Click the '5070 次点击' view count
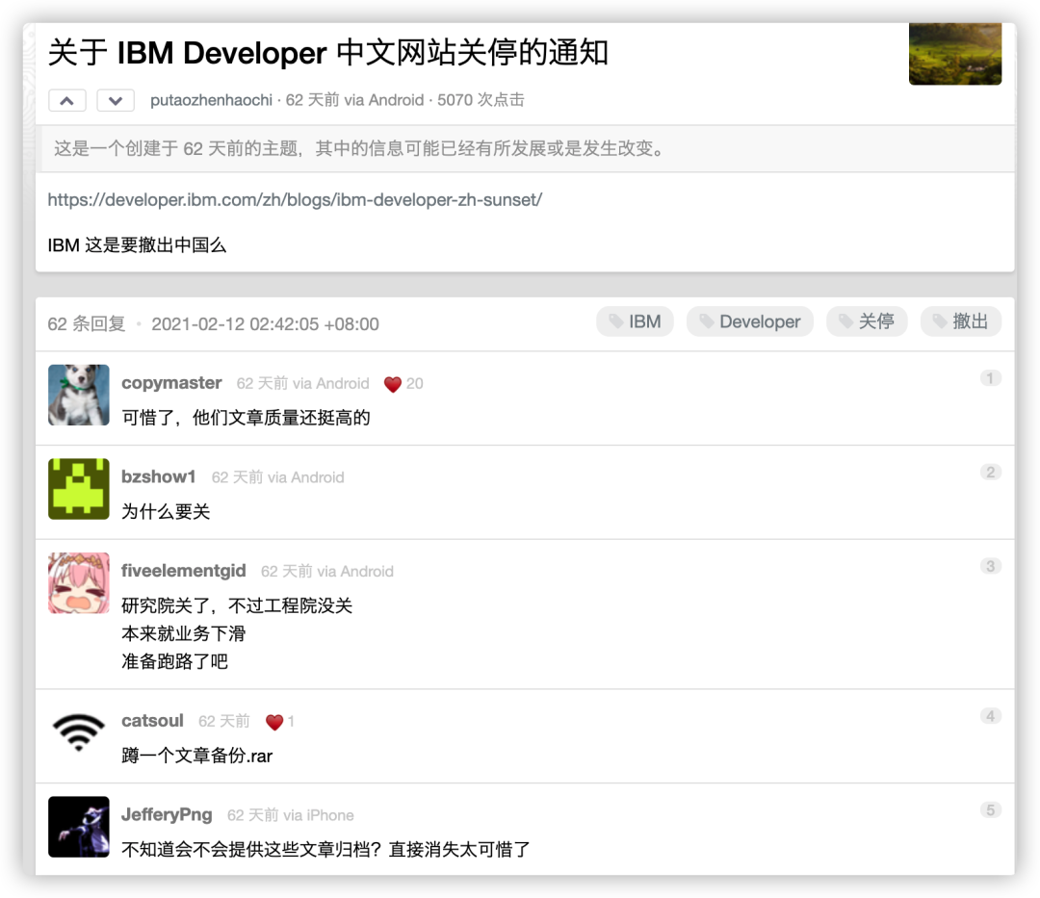1040x898 pixels. click(481, 100)
